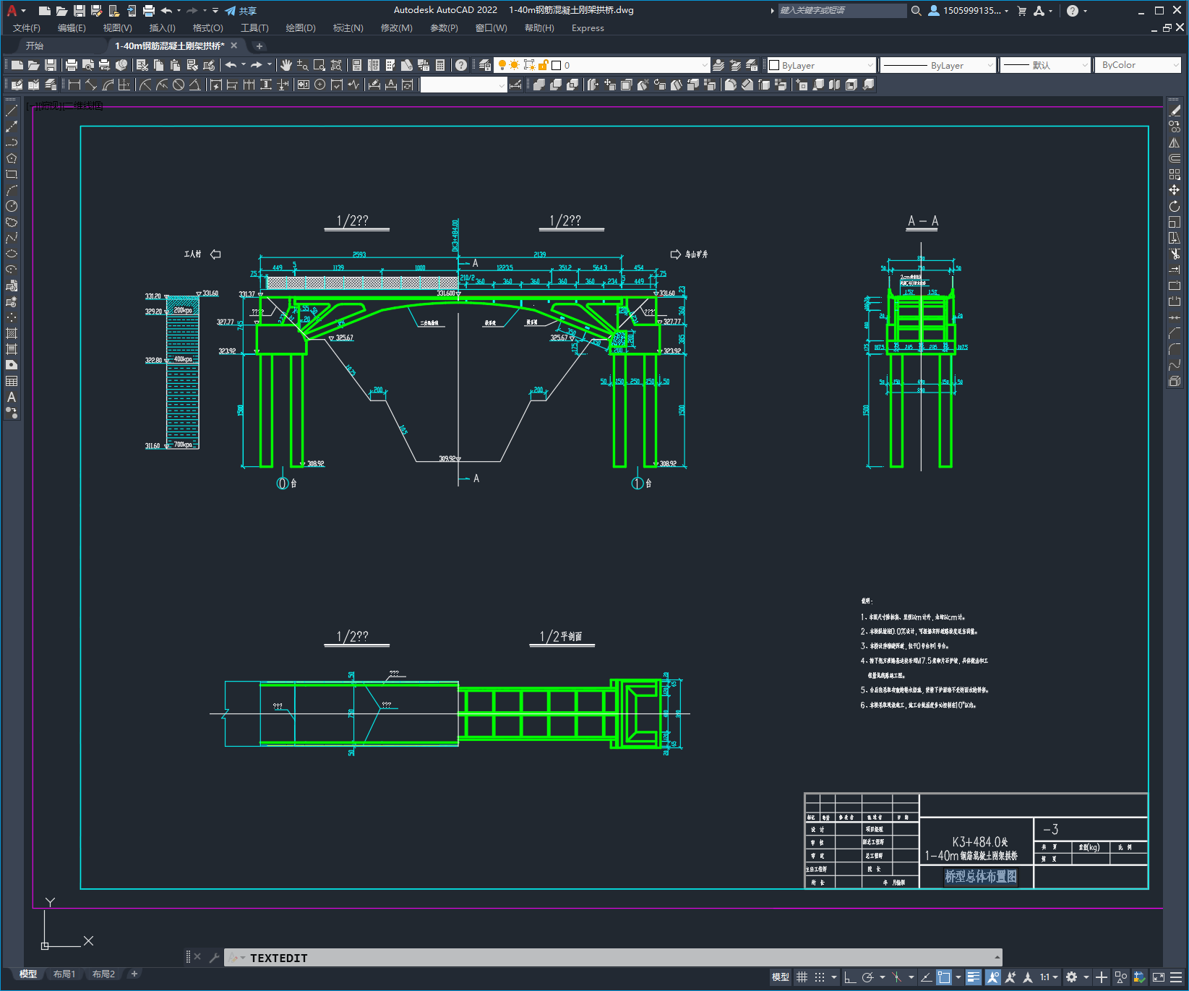Open the QuickCalc calculator
Screen dimensions: 1189x991
point(440,65)
